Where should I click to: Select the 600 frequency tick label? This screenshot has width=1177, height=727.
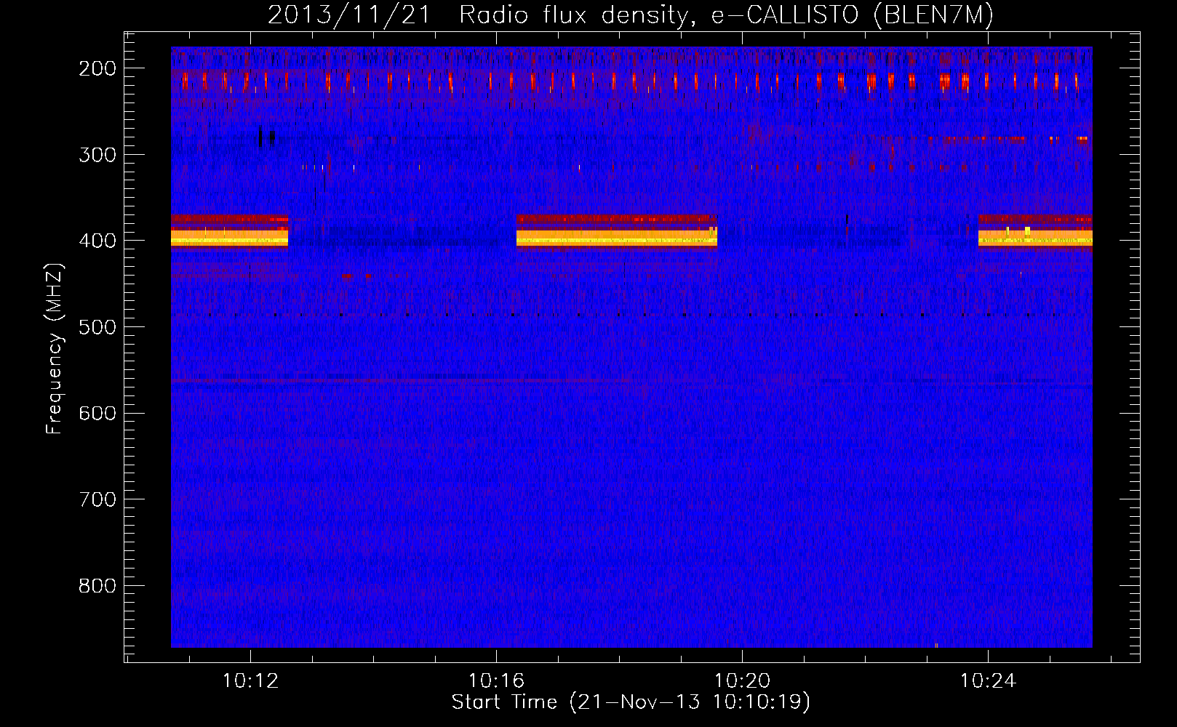pyautogui.click(x=97, y=413)
